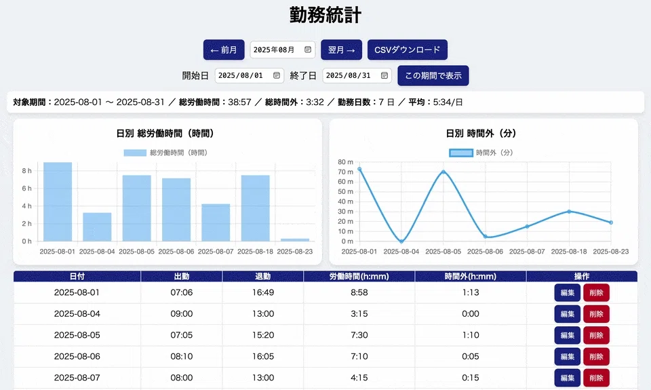Delete the 2025-08-05 record
This screenshot has width=651, height=390.
(x=596, y=335)
